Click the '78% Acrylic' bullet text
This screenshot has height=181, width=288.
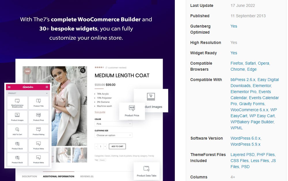click(103, 94)
